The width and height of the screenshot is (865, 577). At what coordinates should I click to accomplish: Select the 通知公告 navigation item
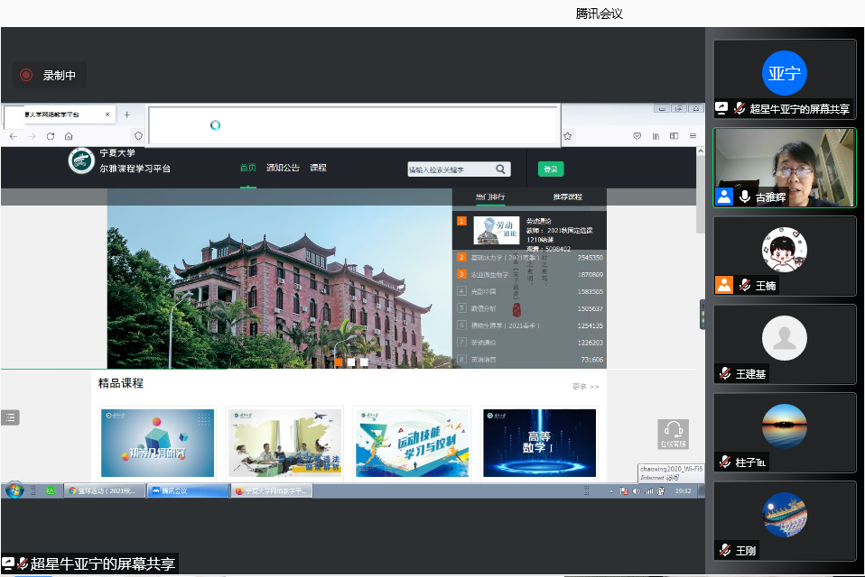pyautogui.click(x=283, y=168)
